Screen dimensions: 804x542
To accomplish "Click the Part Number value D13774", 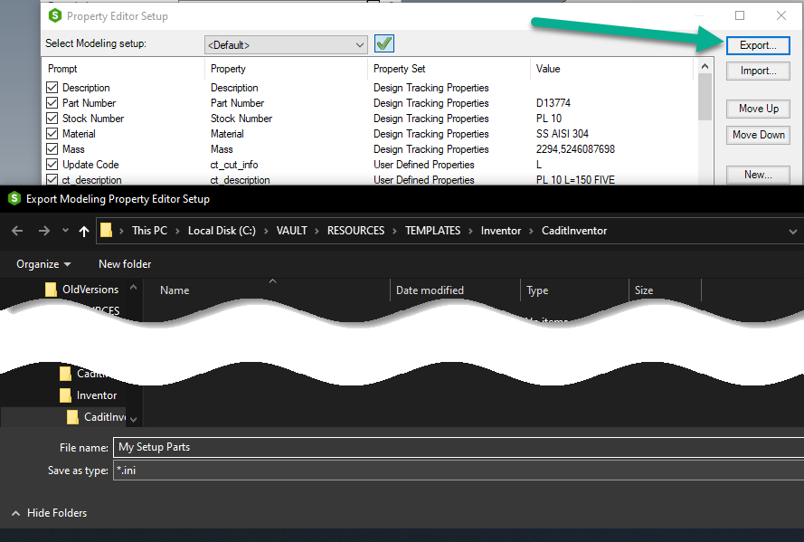I will tap(553, 103).
